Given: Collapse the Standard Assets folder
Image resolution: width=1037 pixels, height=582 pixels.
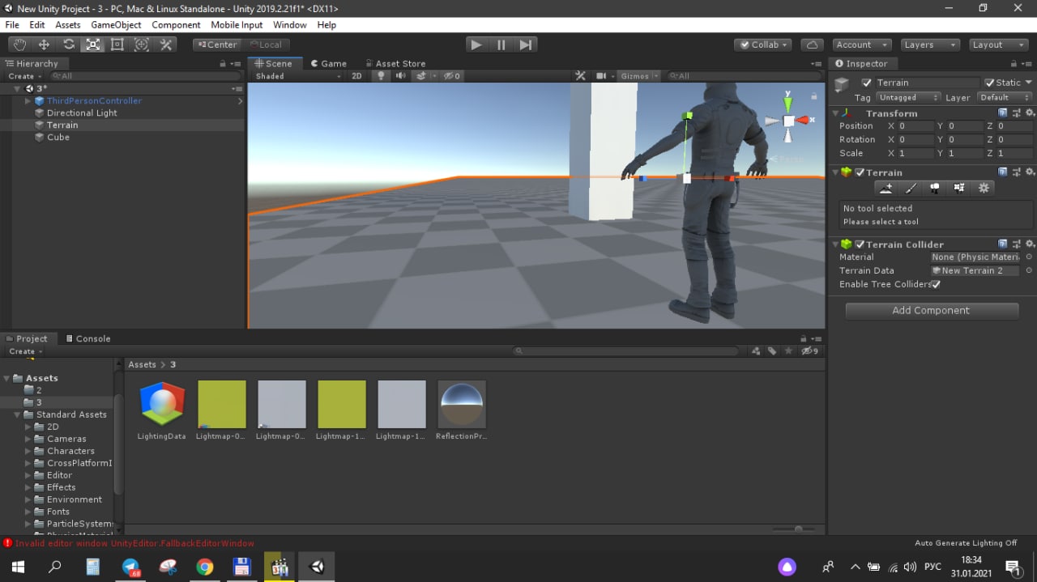Looking at the screenshot, I should tap(18, 414).
